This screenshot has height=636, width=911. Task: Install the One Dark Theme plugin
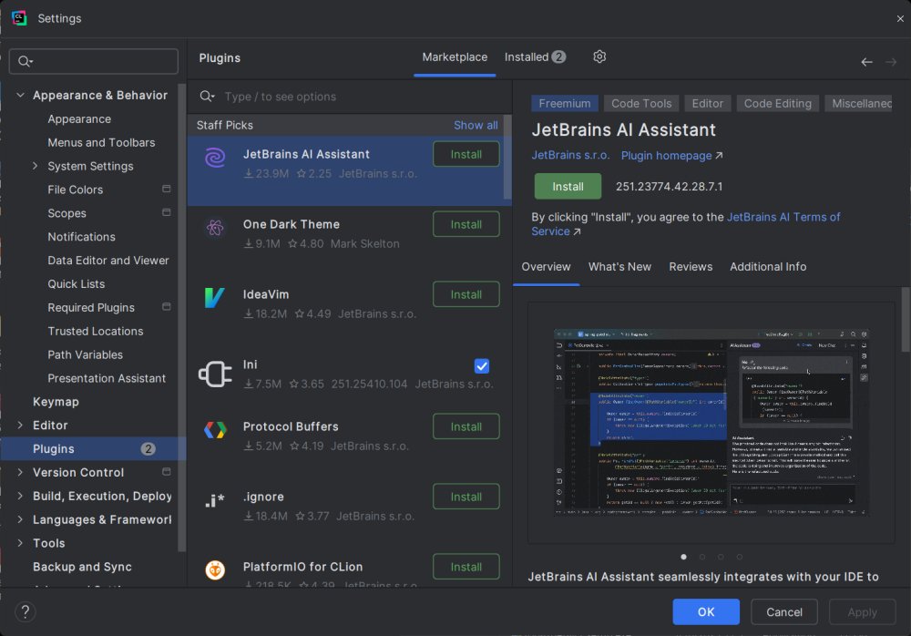[466, 224]
